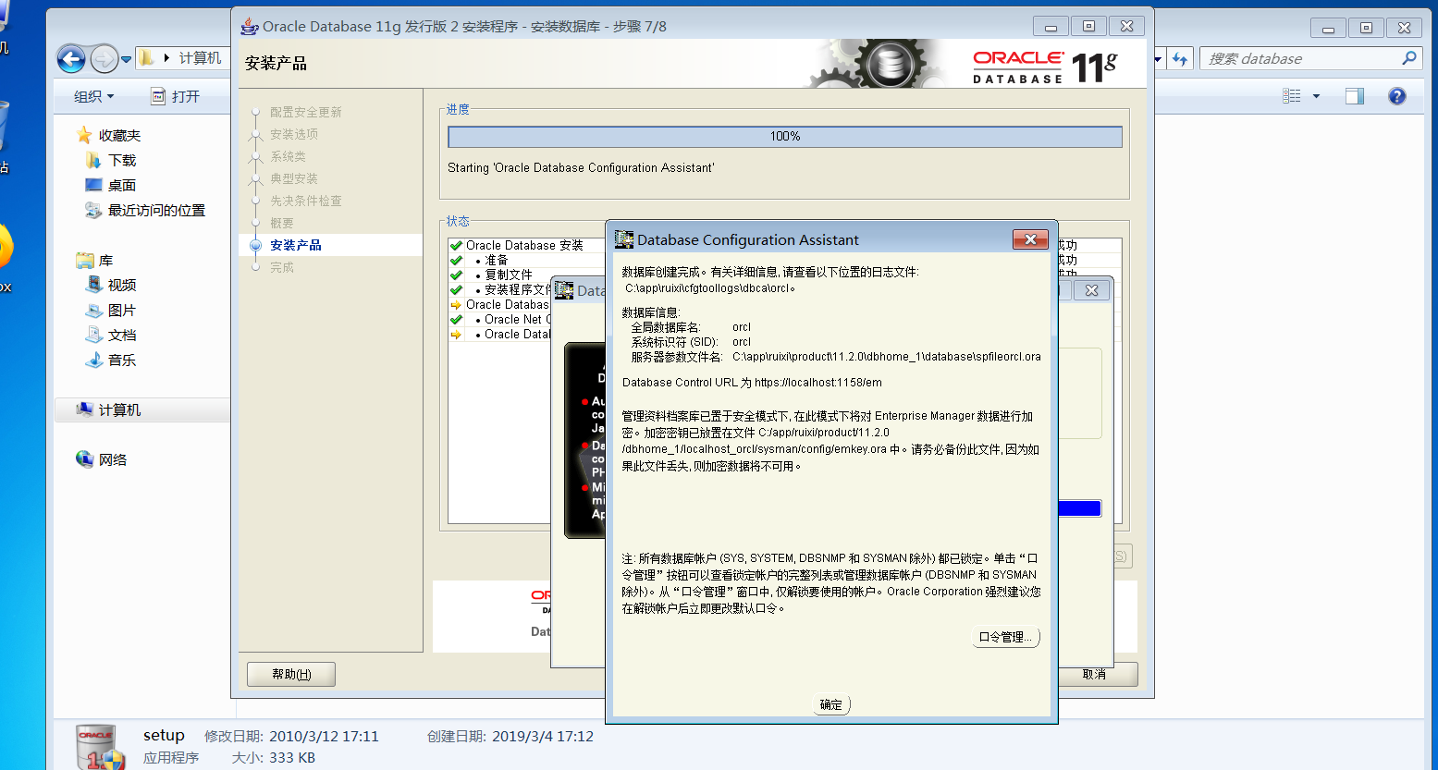This screenshot has width=1438, height=770.
Task: Click the 复制文件 status row
Action: coord(509,275)
